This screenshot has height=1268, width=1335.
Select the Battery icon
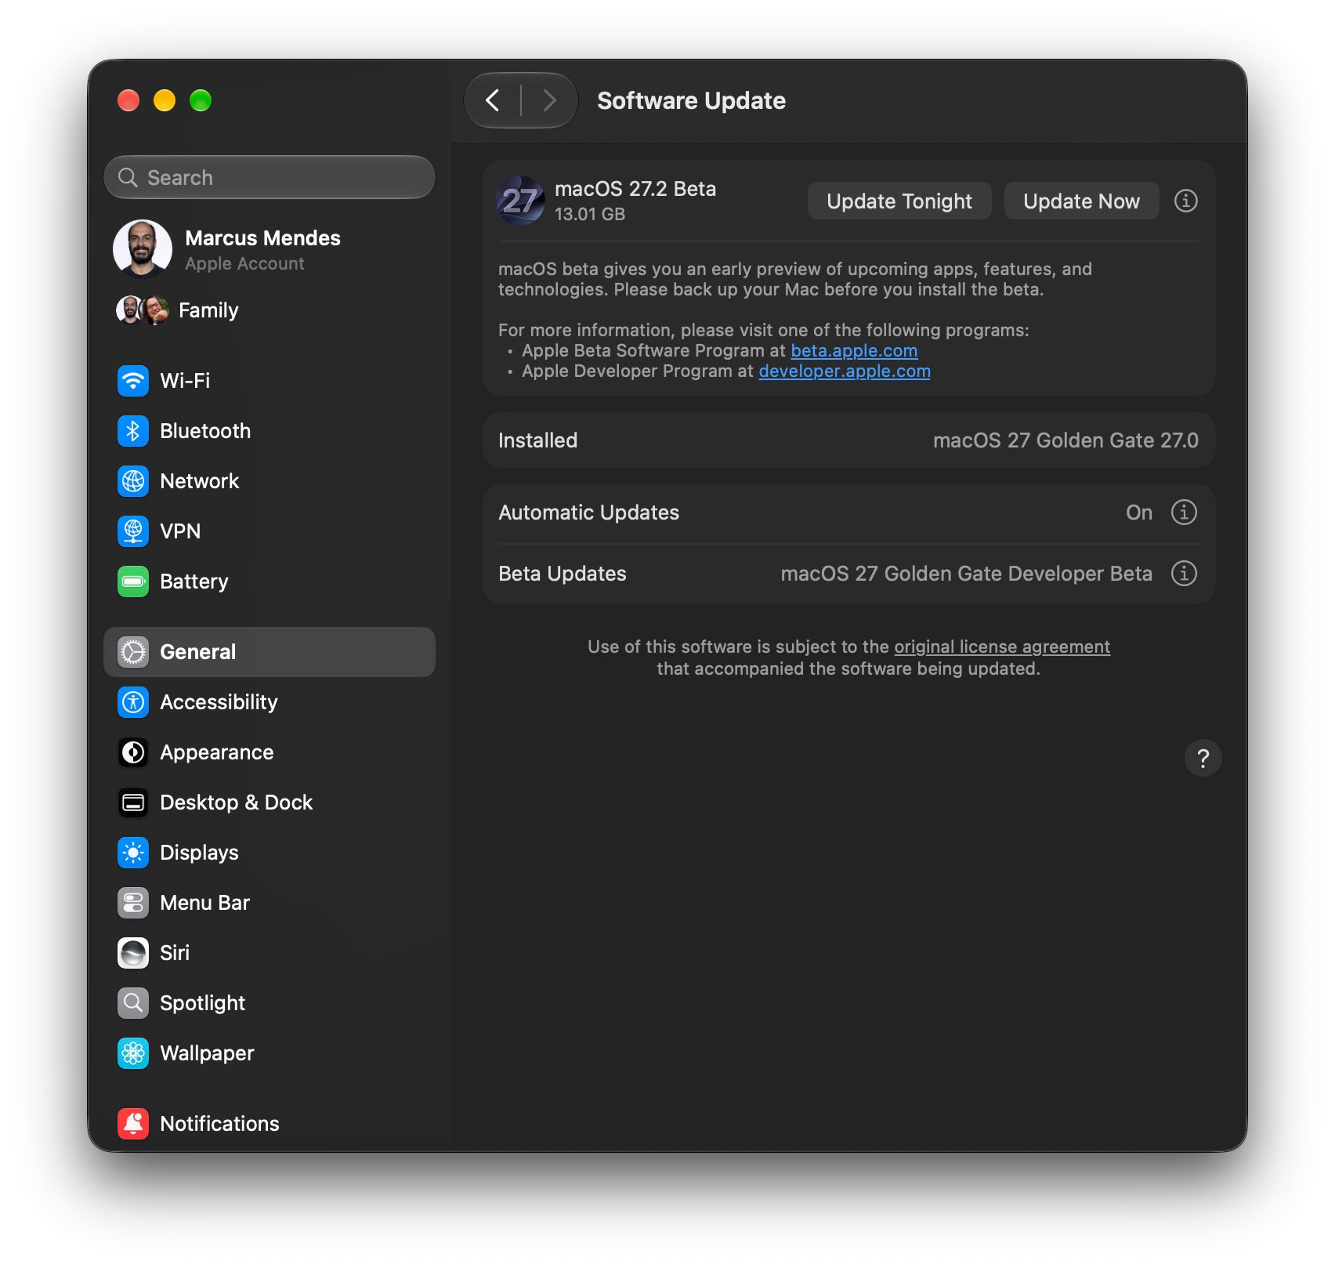coord(133,581)
